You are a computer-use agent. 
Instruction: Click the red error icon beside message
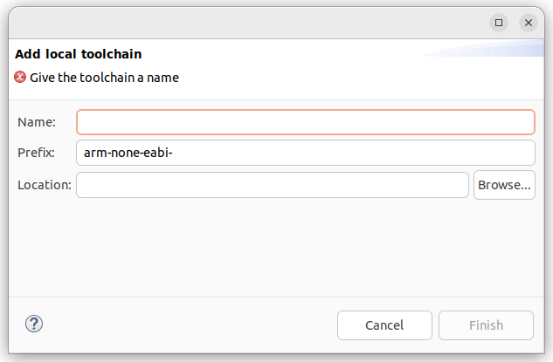(x=20, y=77)
